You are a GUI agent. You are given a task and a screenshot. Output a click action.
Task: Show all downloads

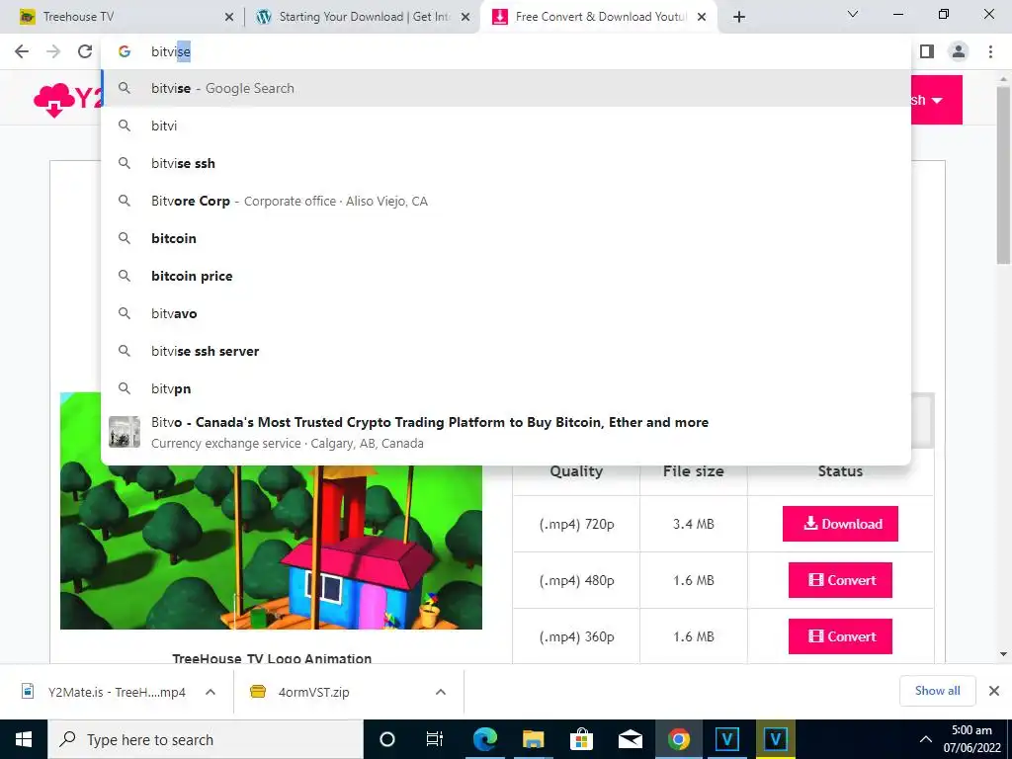[x=937, y=691]
